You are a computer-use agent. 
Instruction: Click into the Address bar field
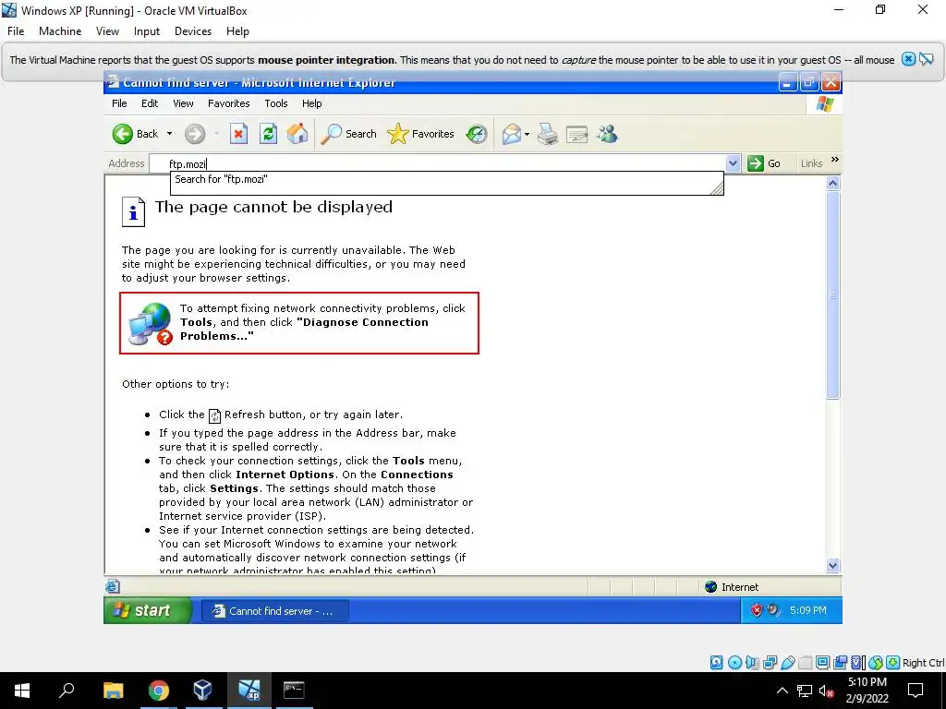(x=437, y=163)
